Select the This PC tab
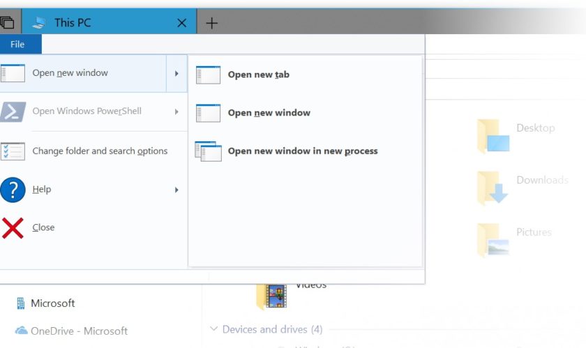Screen dimensions: 586x348 pos(109,22)
